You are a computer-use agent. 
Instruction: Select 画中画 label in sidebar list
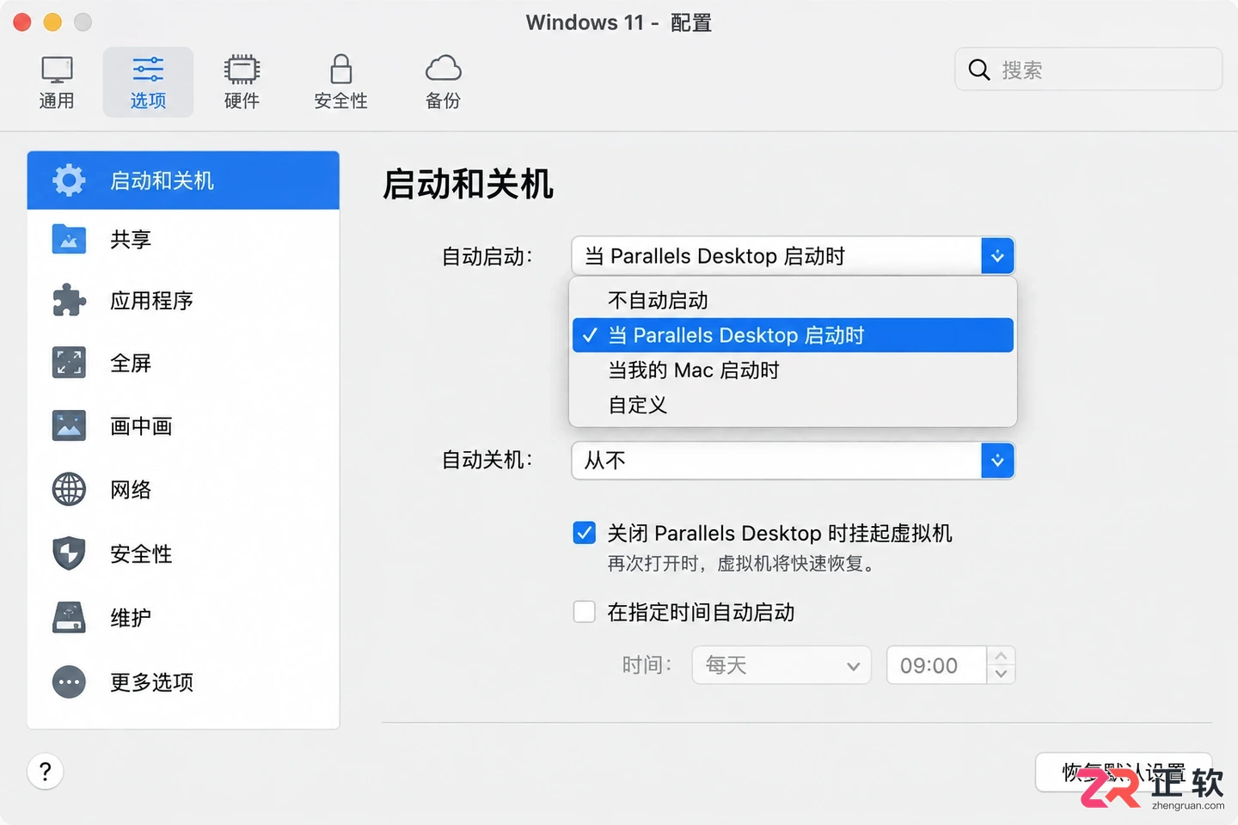(x=141, y=425)
